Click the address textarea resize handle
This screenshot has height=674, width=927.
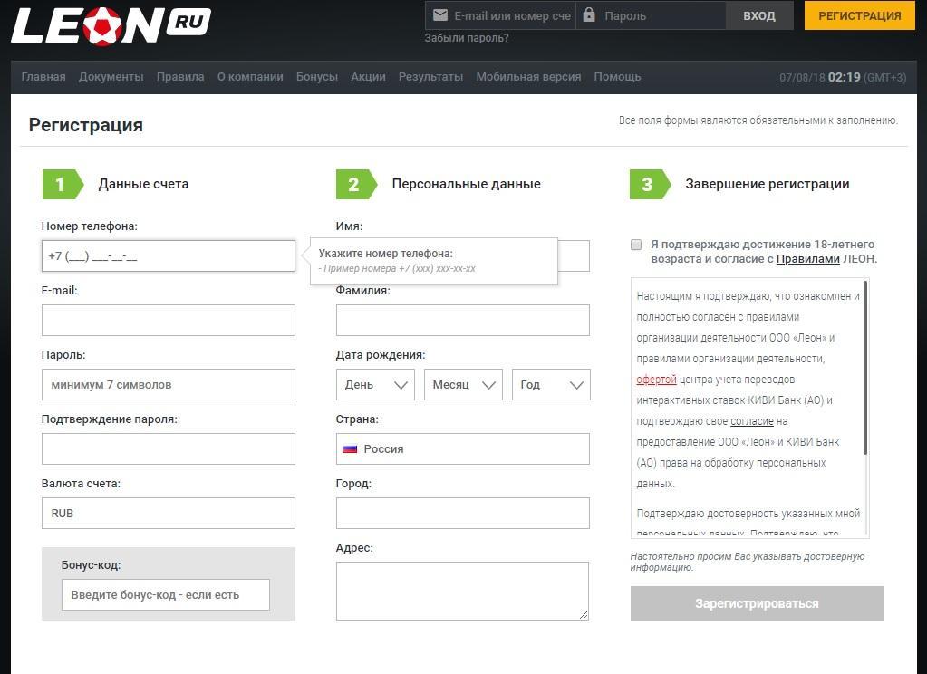point(583,614)
